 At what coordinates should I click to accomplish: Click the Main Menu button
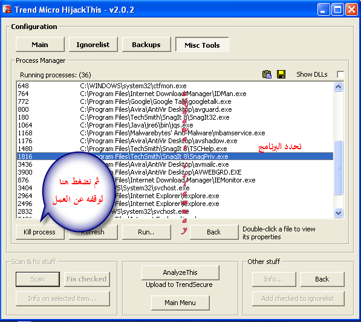point(180,303)
